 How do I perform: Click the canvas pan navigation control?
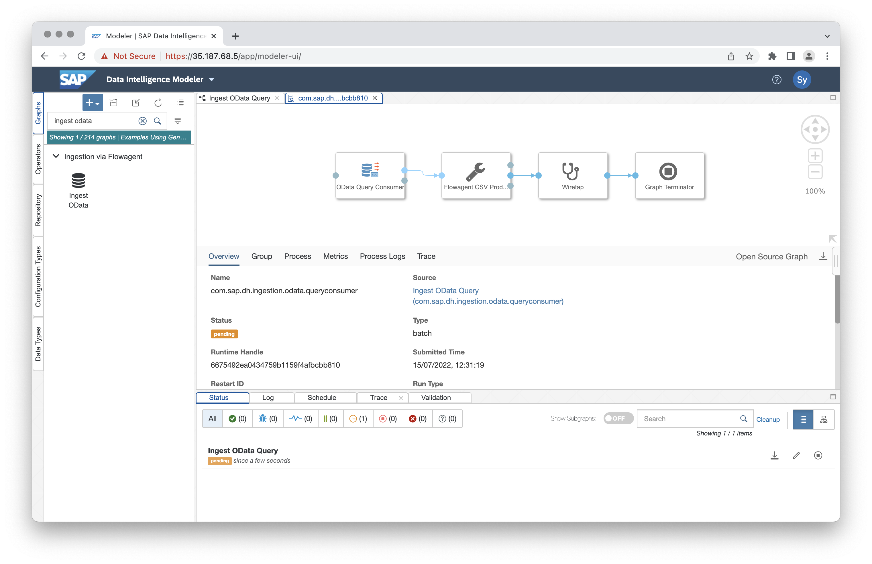(815, 129)
